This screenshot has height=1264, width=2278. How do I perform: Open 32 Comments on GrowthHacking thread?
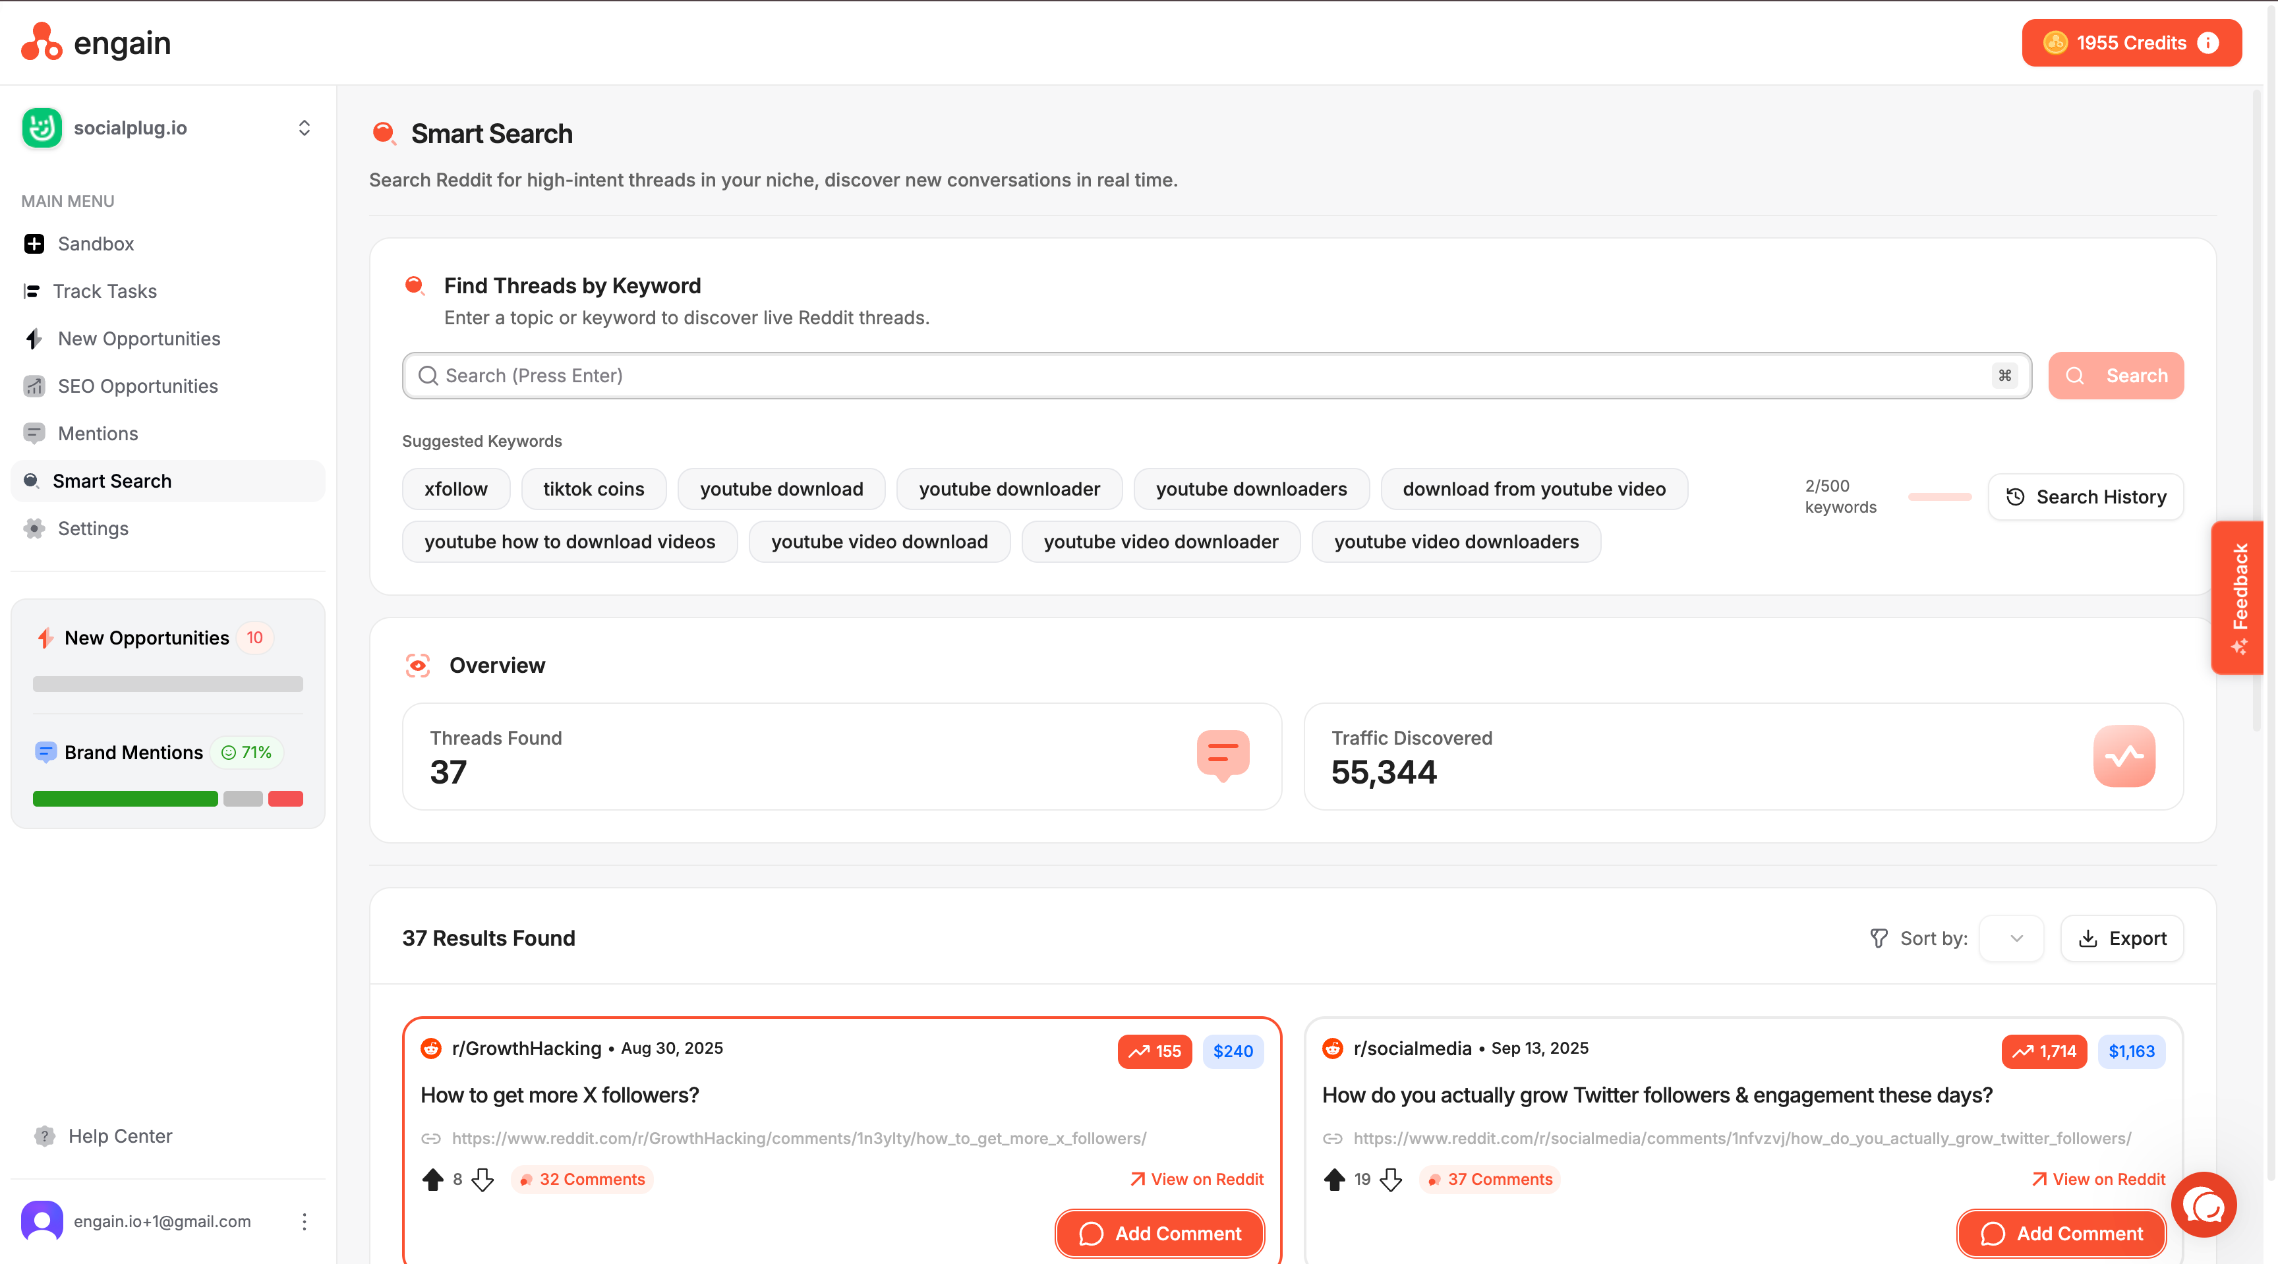(583, 1179)
